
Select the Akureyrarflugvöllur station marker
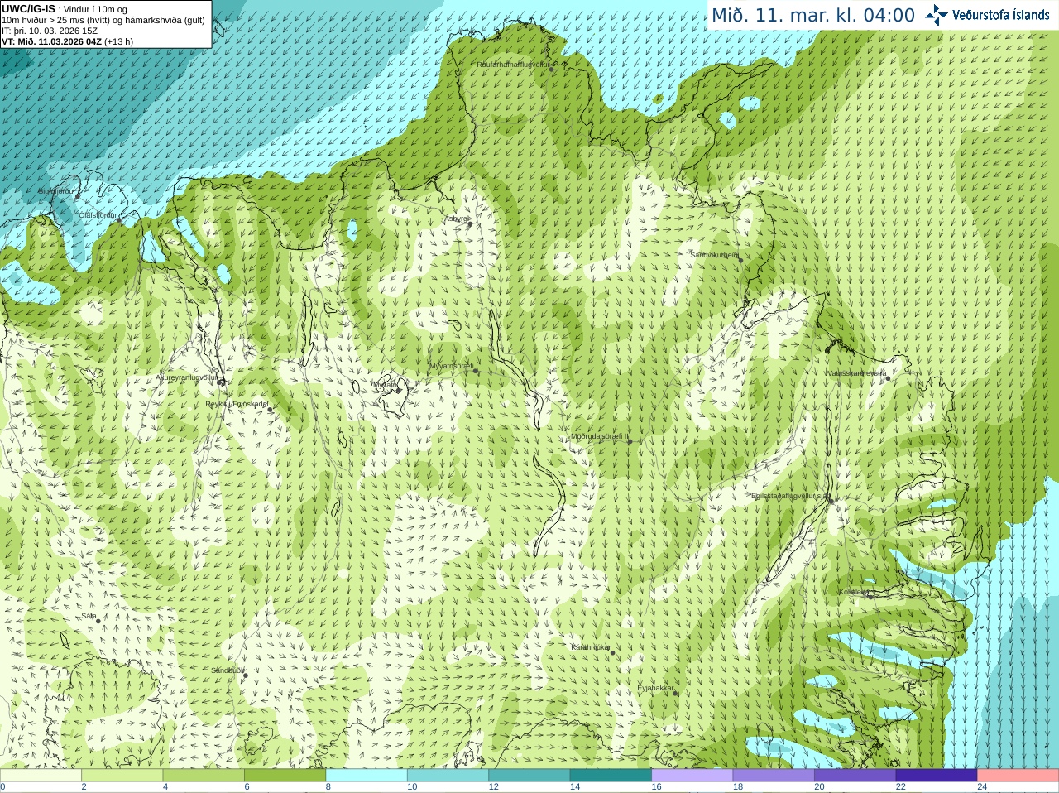pyautogui.click(x=222, y=382)
